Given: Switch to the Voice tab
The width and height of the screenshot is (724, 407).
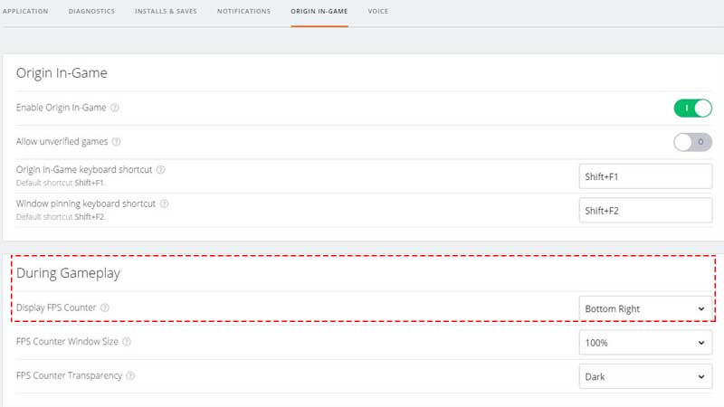Looking at the screenshot, I should 379,12.
